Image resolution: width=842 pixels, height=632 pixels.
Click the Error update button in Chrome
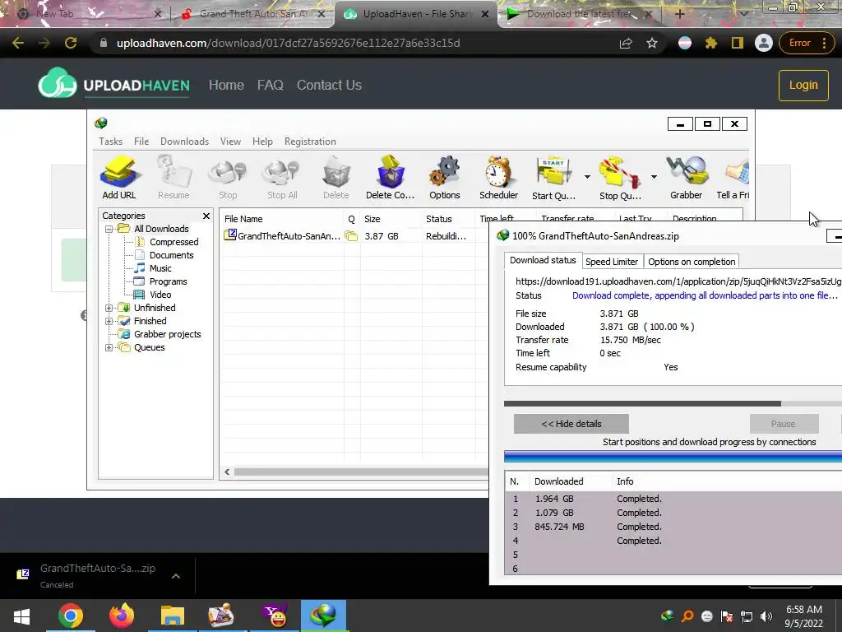(807, 43)
